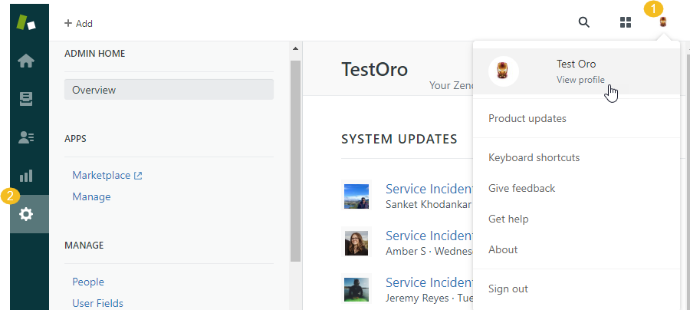Select Product updates menu item
The width and height of the screenshot is (690, 310).
click(527, 118)
